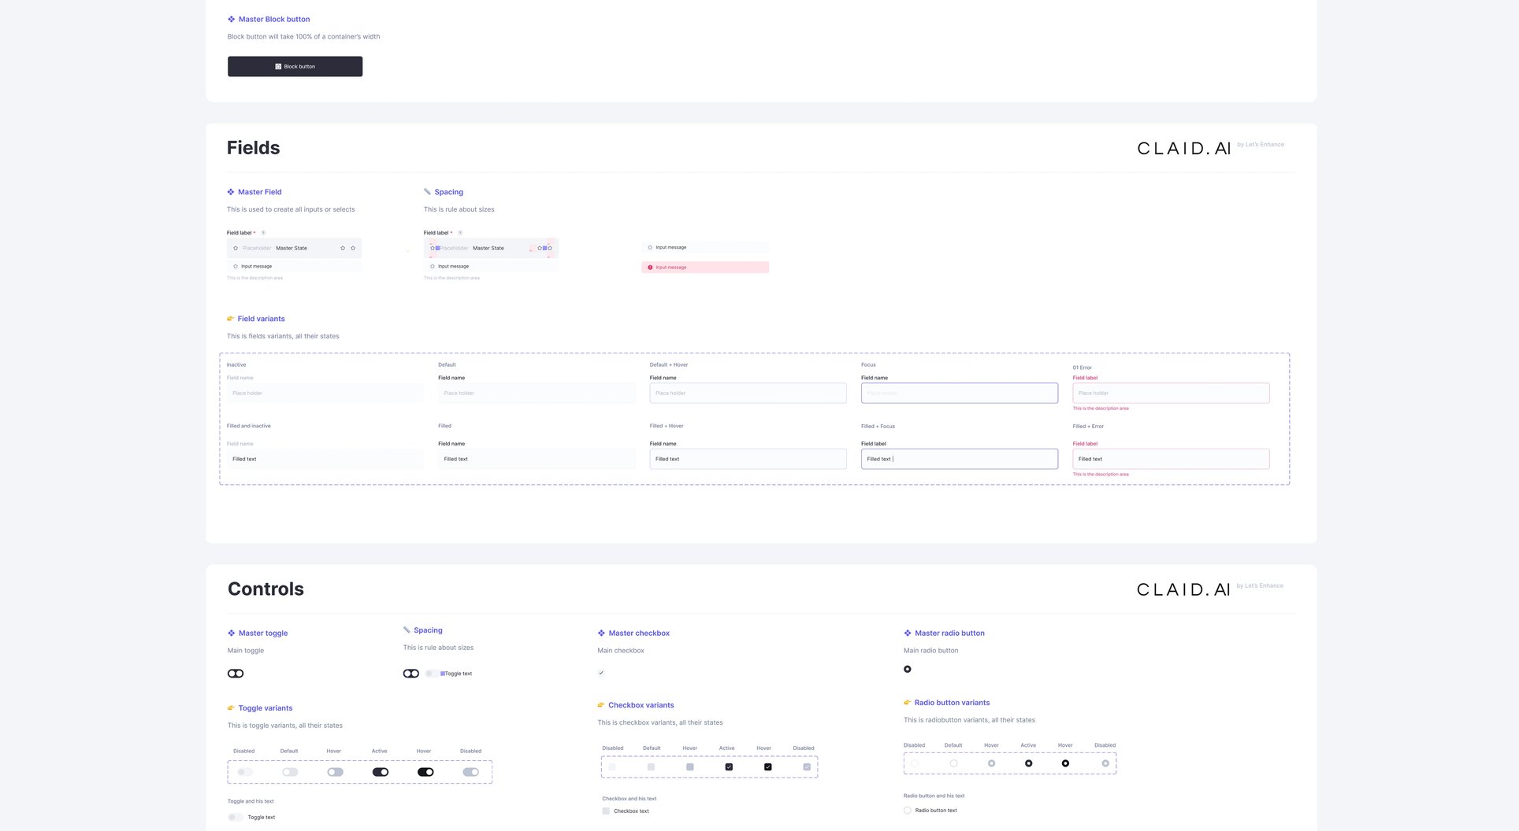
Task: Click the pointing hand icon beside Radio button variants
Action: 908,703
